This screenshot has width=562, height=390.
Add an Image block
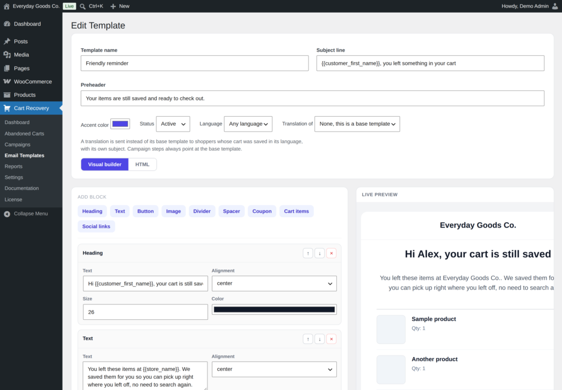point(173,211)
